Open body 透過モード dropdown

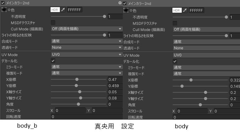click(206, 48)
